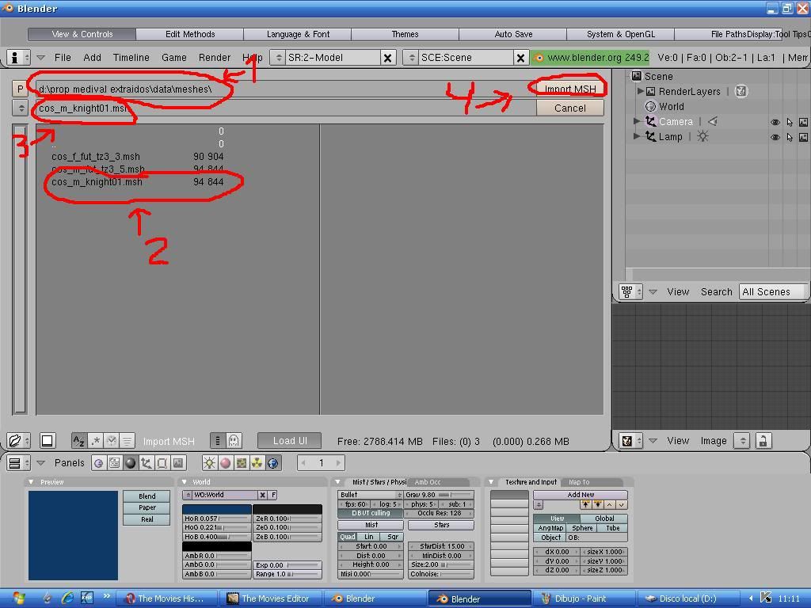Screen dimensions: 811x608
Task: Toggle Lamp visibility eye in outliner
Action: pos(775,138)
